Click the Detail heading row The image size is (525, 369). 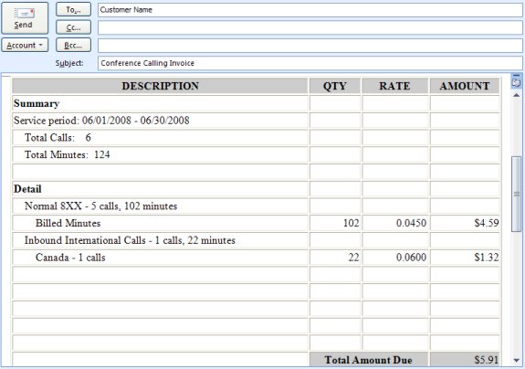point(160,188)
